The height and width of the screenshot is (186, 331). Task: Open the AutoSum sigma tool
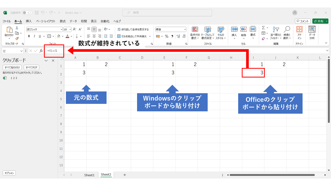[263, 28]
